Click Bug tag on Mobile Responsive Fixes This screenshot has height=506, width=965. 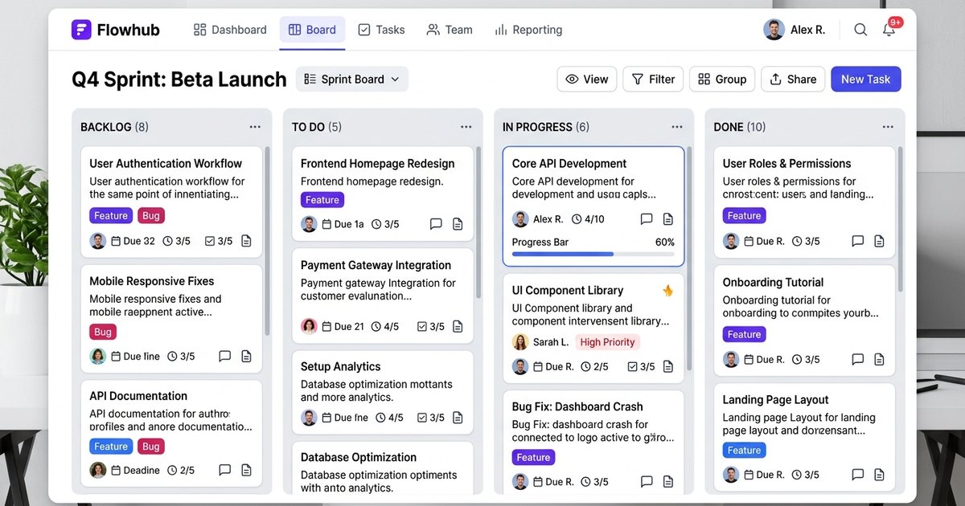pyautogui.click(x=103, y=332)
